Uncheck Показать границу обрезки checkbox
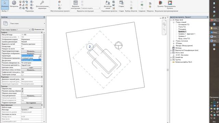219x123 pixels. pos(22,91)
